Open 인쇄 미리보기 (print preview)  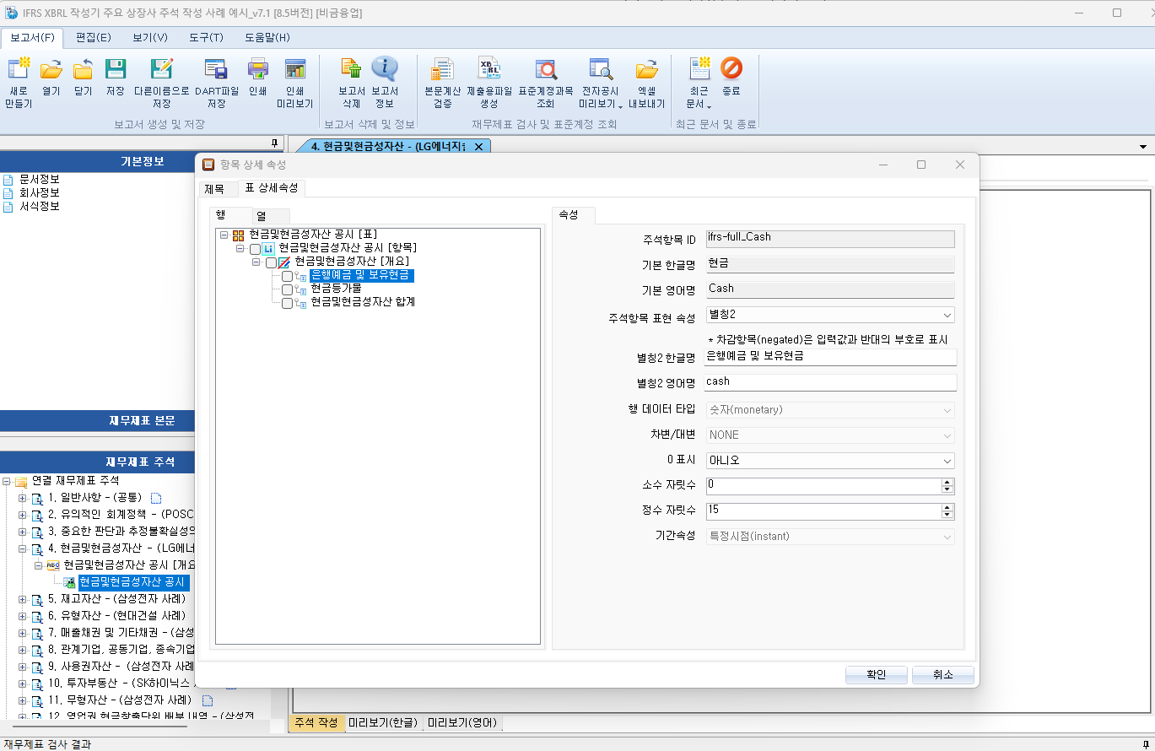pyautogui.click(x=294, y=80)
